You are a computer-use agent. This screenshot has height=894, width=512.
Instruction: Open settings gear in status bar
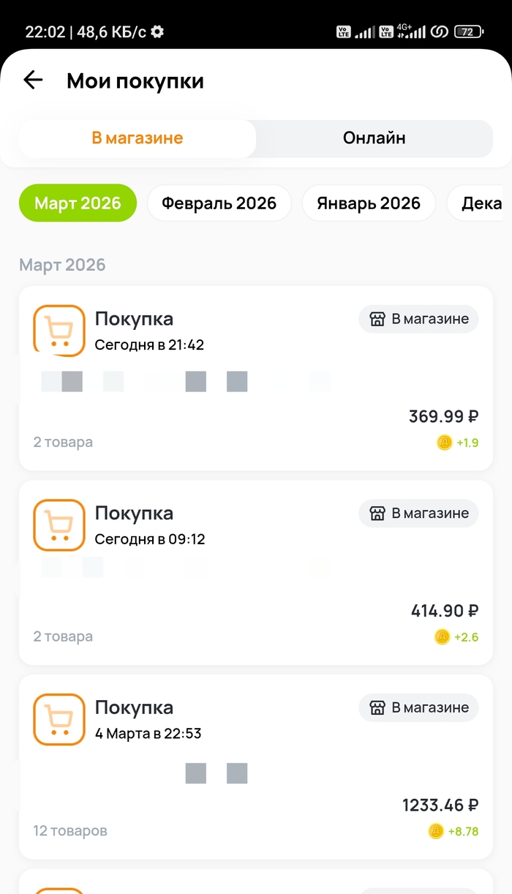point(157,31)
